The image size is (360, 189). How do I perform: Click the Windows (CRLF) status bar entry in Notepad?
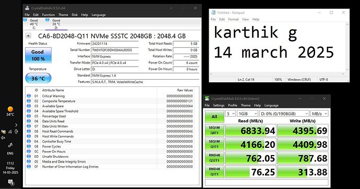(x=299, y=80)
